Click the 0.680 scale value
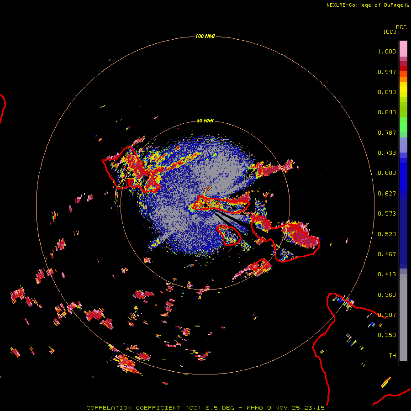This screenshot has width=411, height=411. pos(387,173)
